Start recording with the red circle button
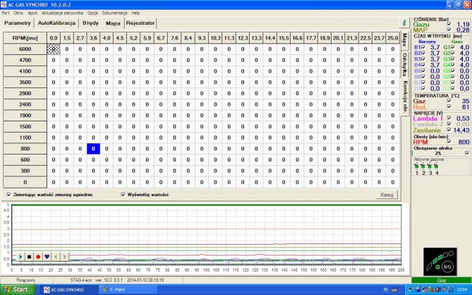The image size is (472, 295). pyautogui.click(x=38, y=257)
